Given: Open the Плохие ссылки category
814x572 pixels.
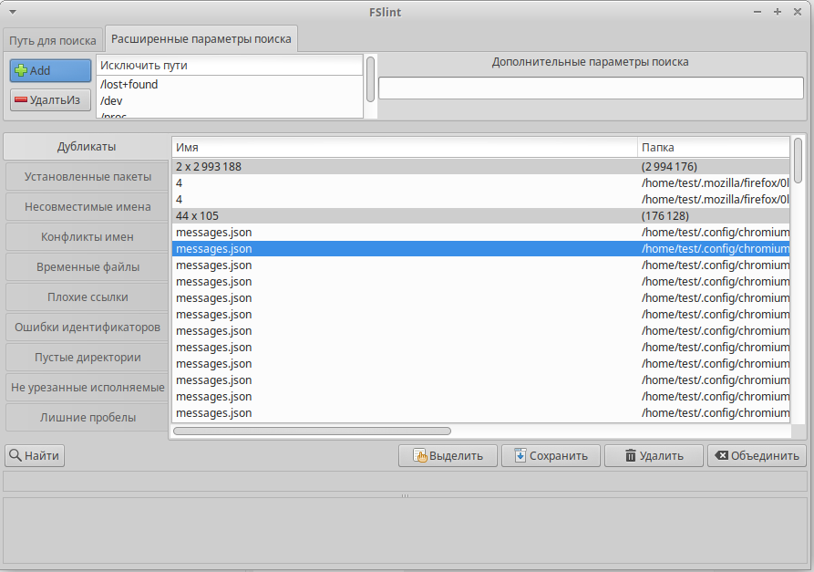Looking at the screenshot, I should point(88,297).
